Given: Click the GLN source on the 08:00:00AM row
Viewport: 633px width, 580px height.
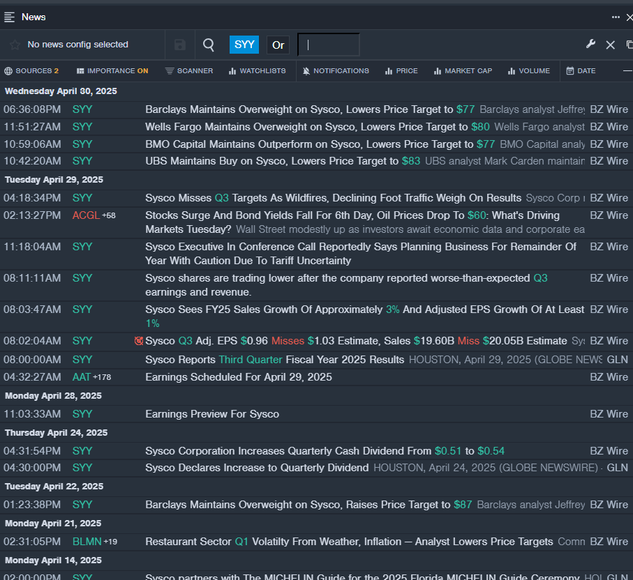Looking at the screenshot, I should pyautogui.click(x=617, y=360).
